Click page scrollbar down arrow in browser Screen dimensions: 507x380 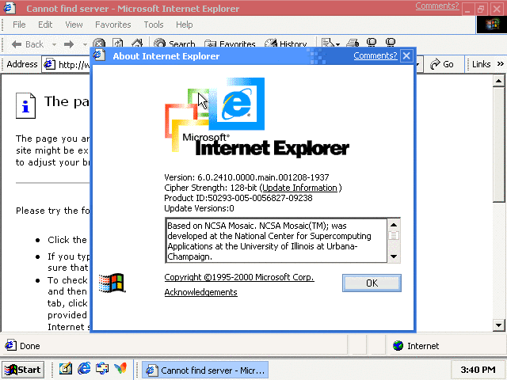pos(498,325)
